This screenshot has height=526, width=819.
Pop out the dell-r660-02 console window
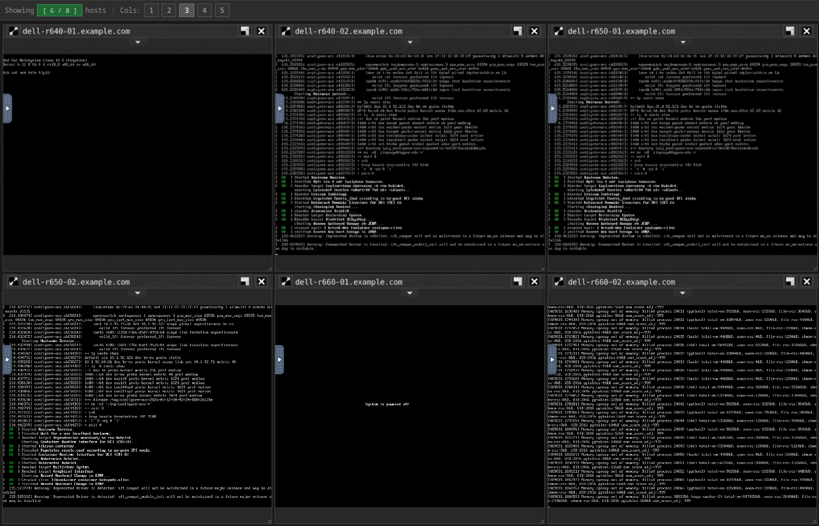pos(790,282)
